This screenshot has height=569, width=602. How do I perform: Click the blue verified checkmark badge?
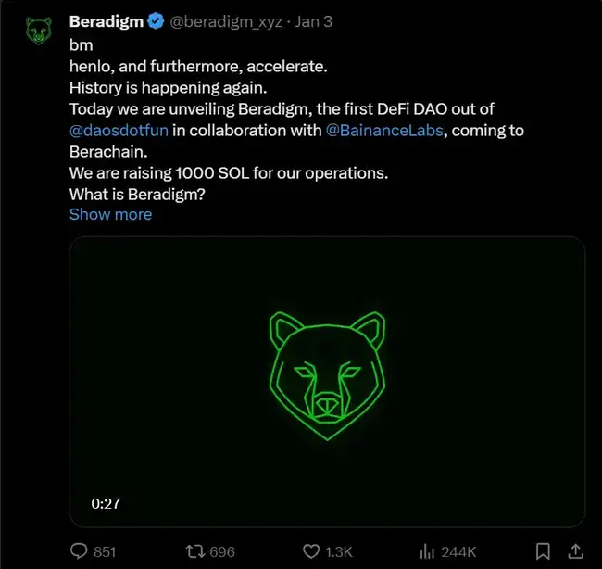156,21
